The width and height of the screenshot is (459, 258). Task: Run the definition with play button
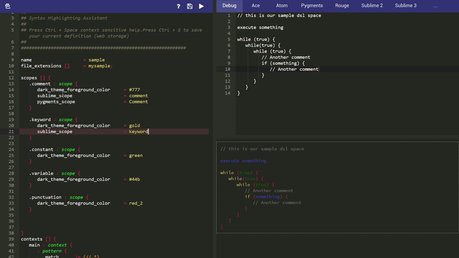[201, 6]
